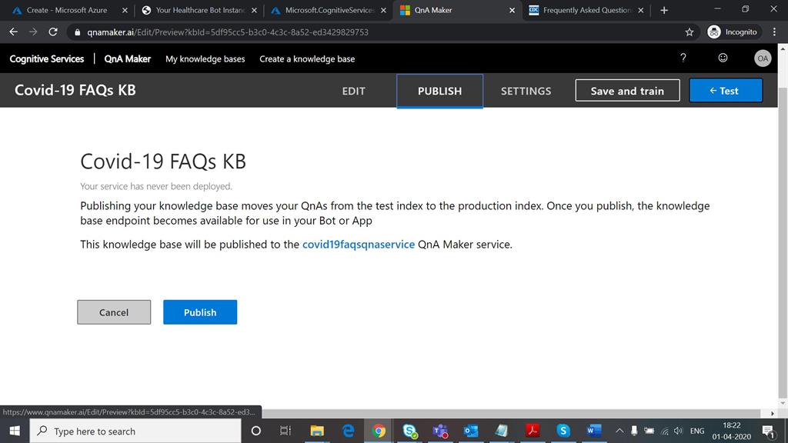Reload the page with refresh icon
This screenshot has height=443, width=788.
pyautogui.click(x=52, y=33)
